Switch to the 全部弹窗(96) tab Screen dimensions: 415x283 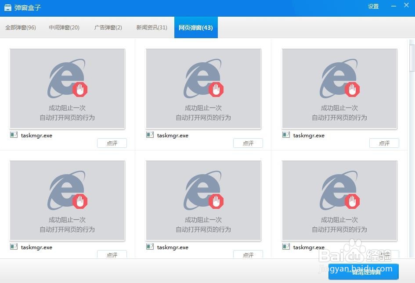pos(21,28)
